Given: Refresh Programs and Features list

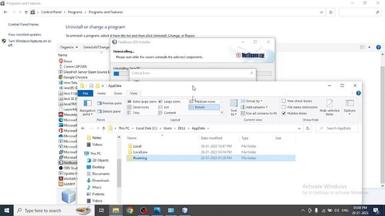Looking at the screenshot, I should (331, 12).
